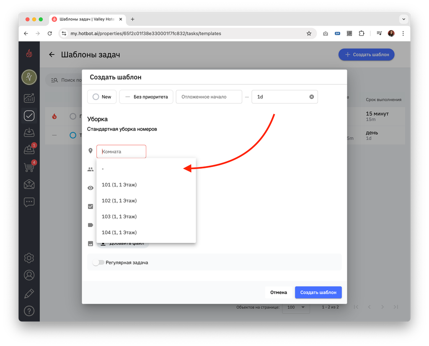Click the checklist checkbox icon in dialog
Viewport: 429px width, 346px height.
pos(90,207)
